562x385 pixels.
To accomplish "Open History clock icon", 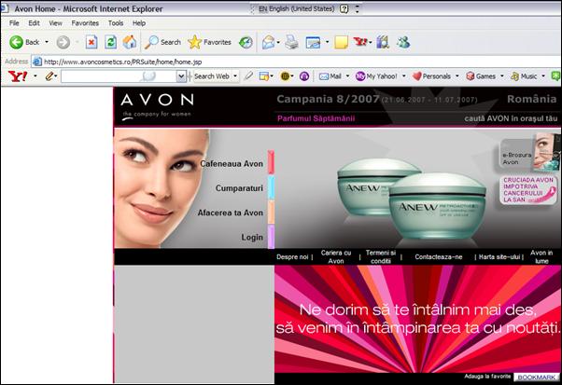I will [x=246, y=43].
